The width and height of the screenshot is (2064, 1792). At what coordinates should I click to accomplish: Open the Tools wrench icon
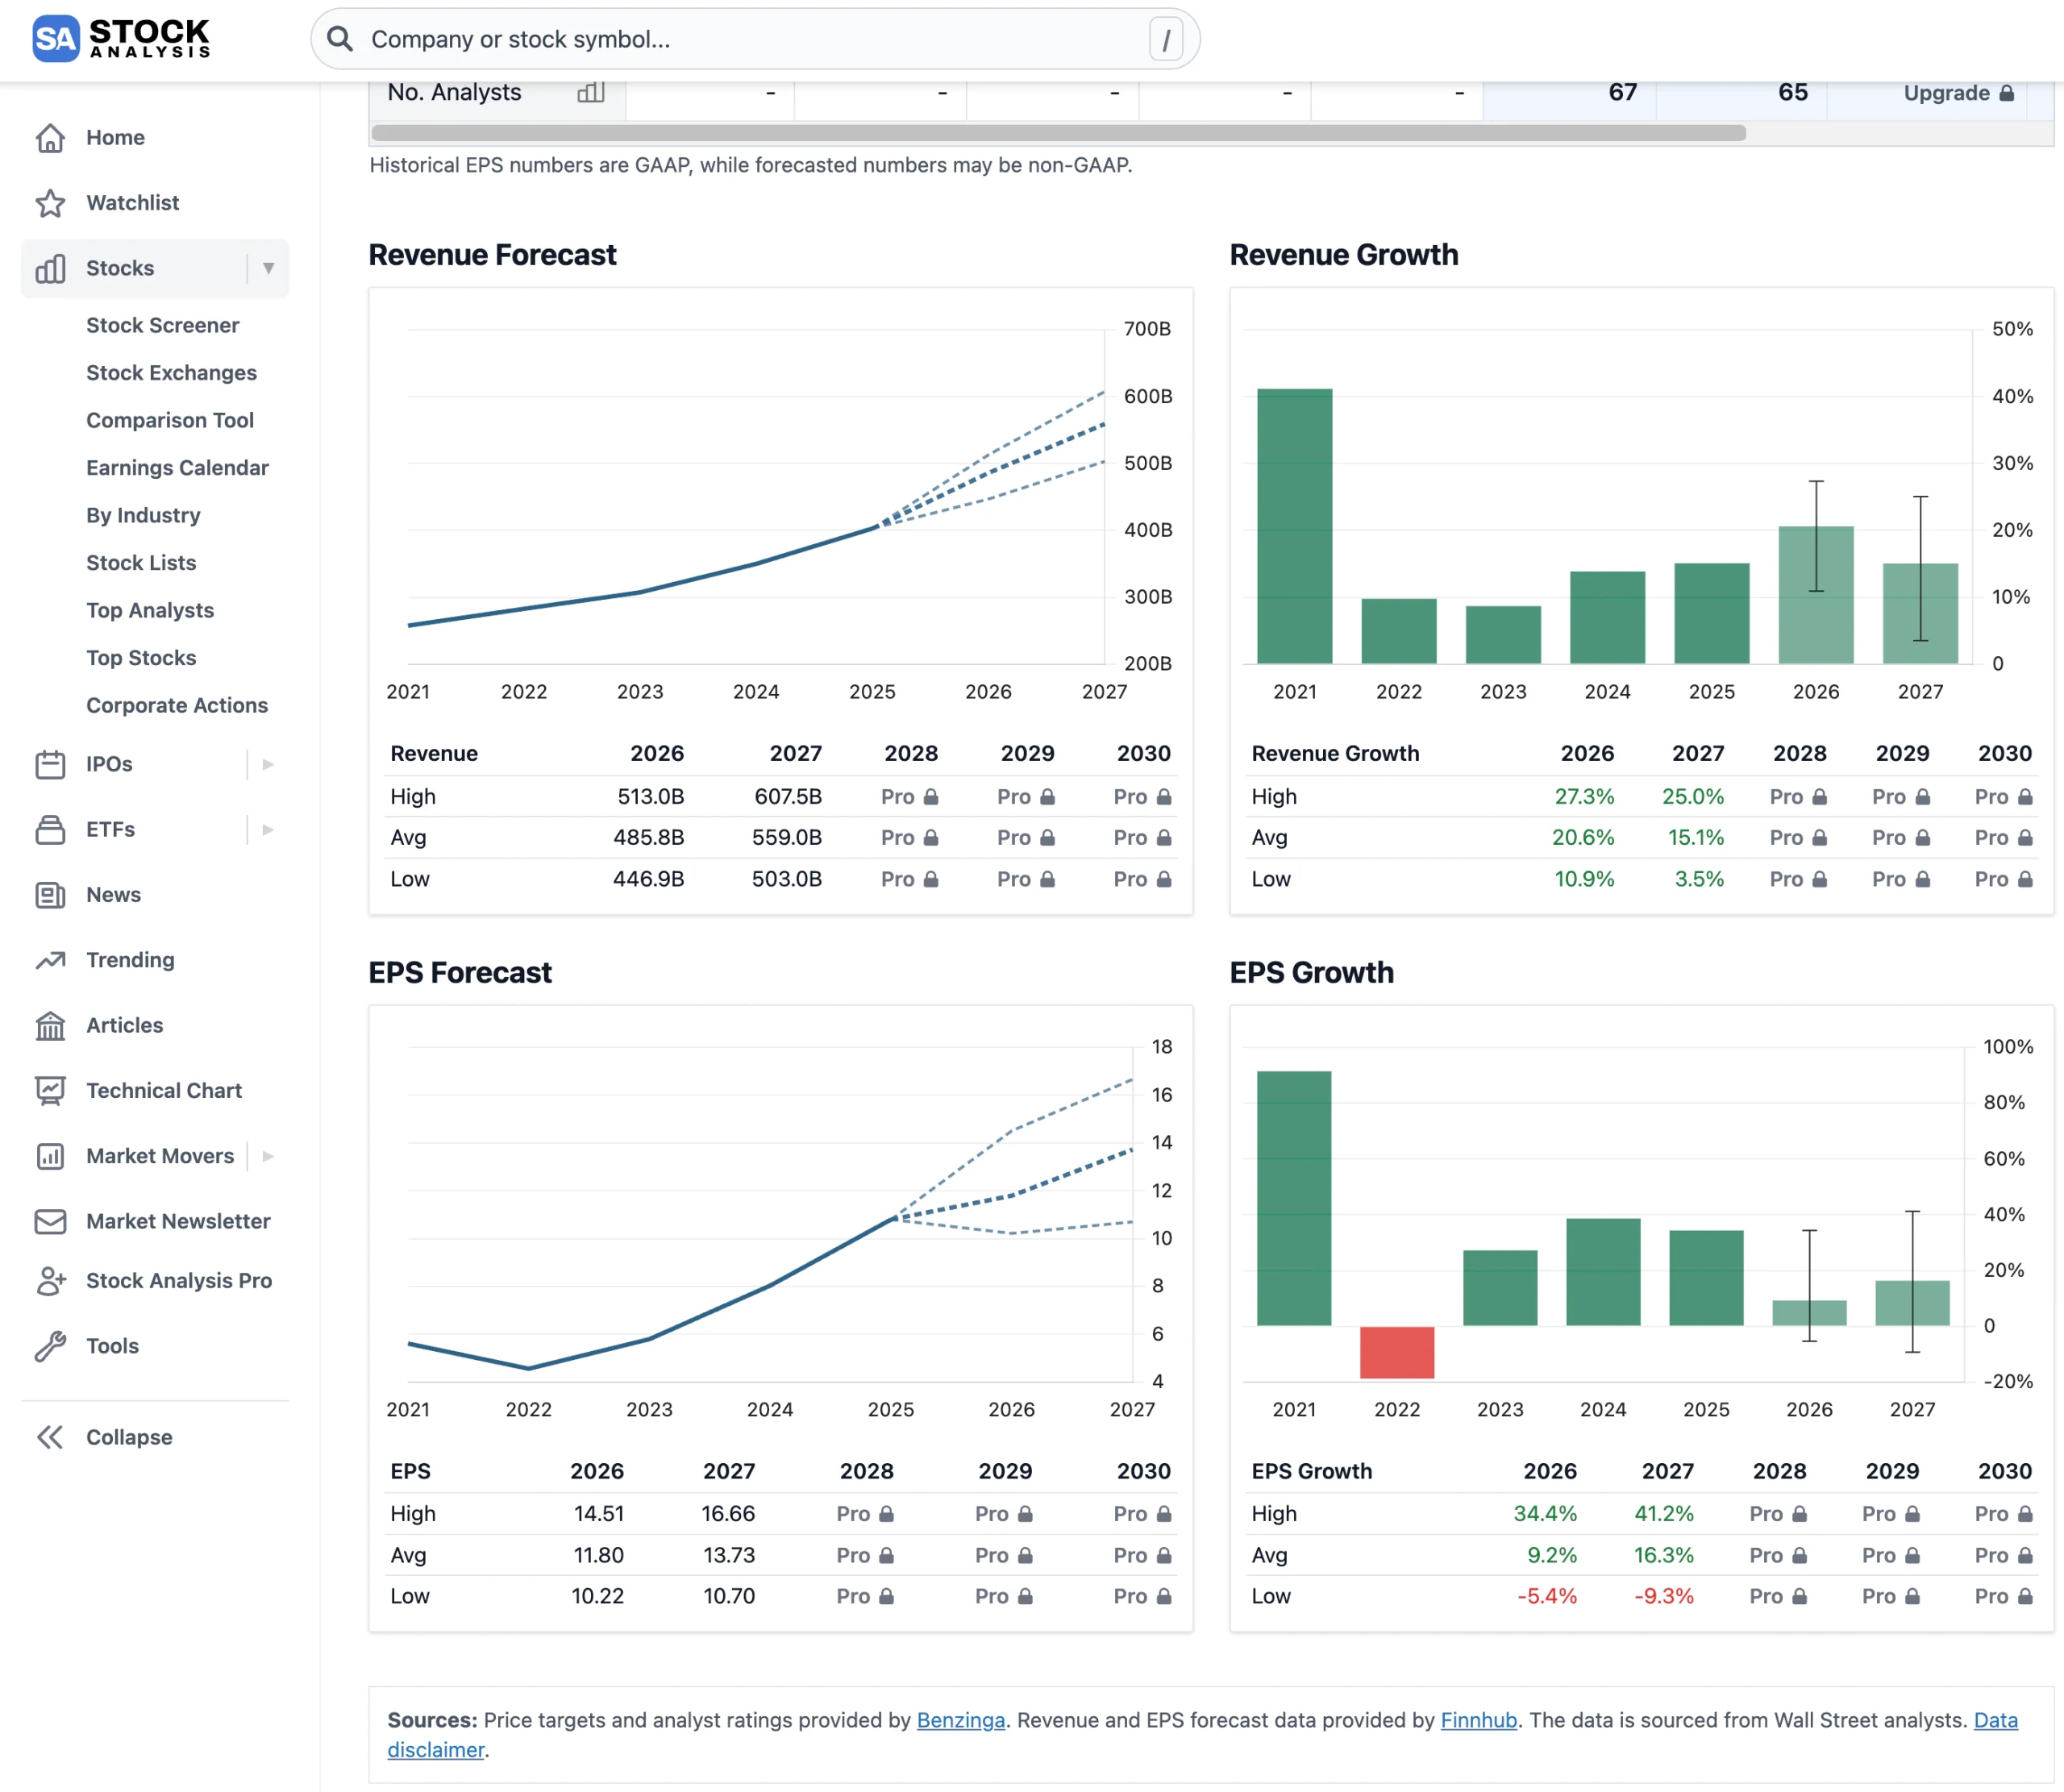[52, 1345]
